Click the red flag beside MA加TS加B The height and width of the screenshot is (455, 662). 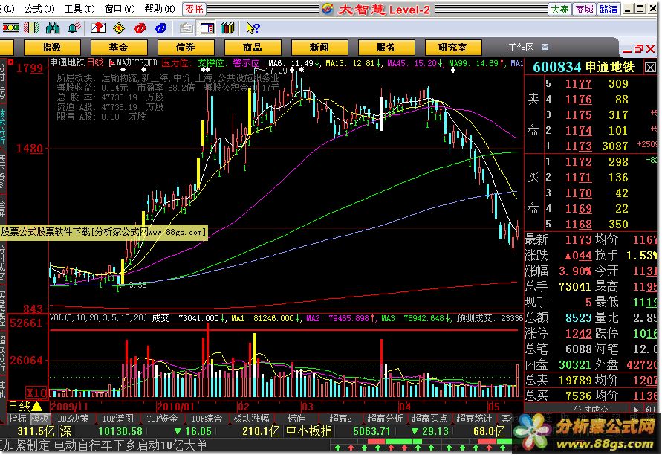tap(112, 63)
